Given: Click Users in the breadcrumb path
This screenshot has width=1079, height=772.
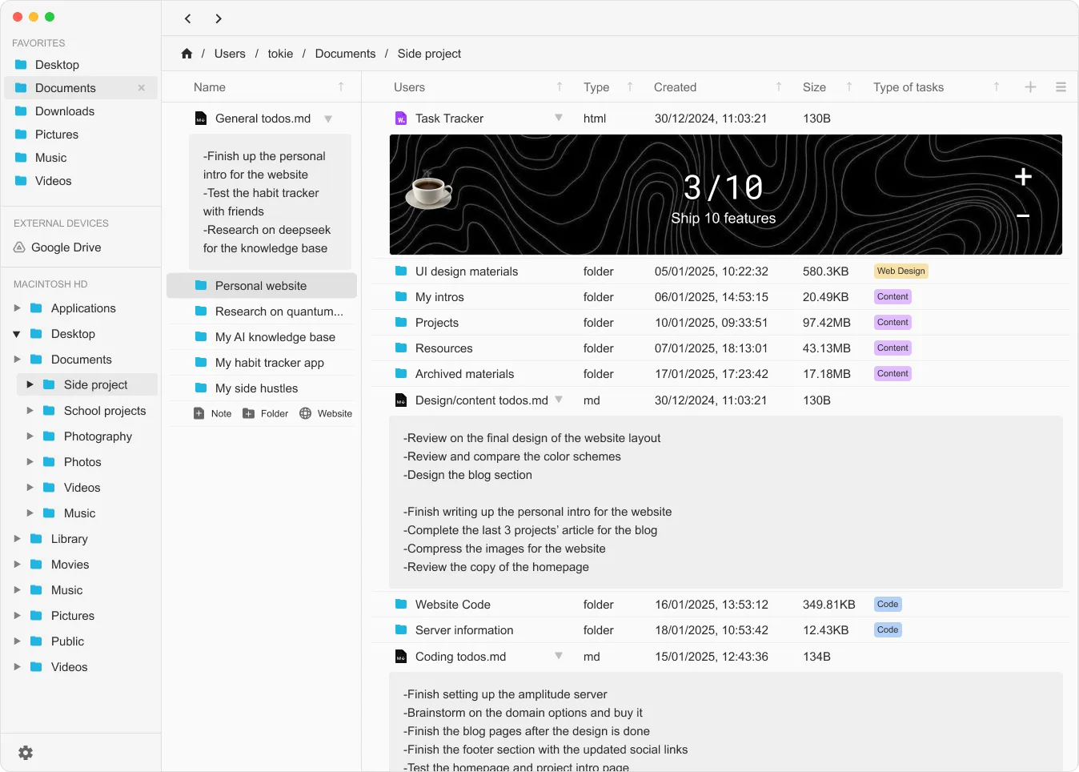Looking at the screenshot, I should pyautogui.click(x=230, y=53).
